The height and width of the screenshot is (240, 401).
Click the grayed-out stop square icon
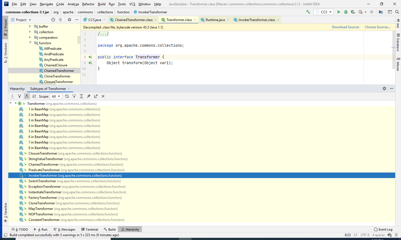coord(372,12)
